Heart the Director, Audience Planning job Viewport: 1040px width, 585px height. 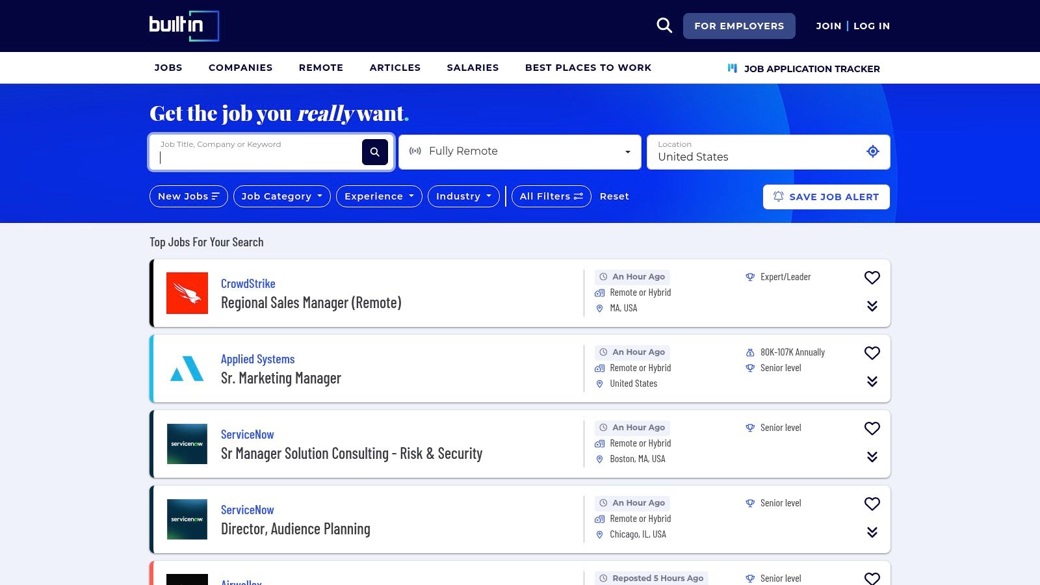[x=872, y=504]
